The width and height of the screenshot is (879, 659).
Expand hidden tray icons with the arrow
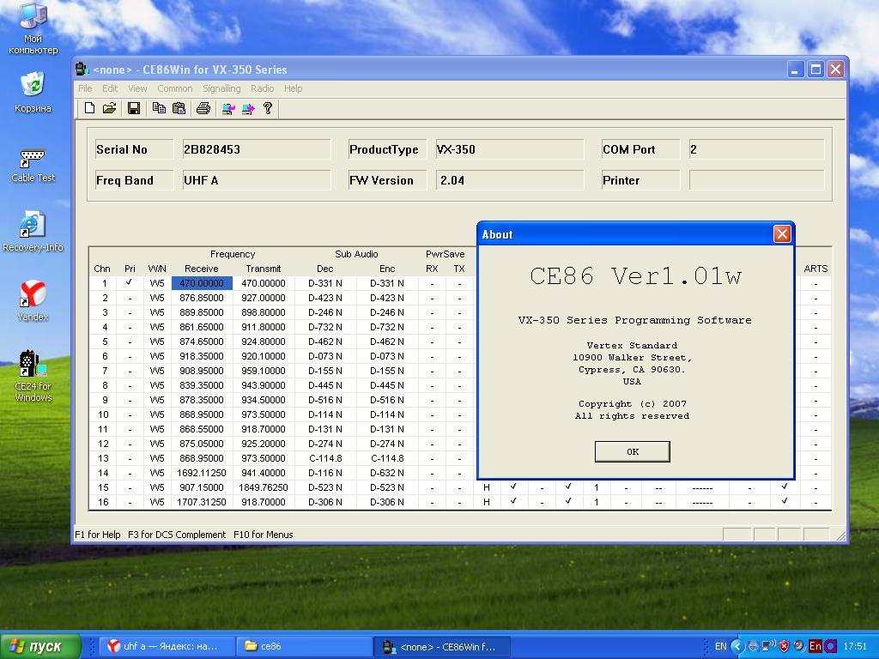tap(737, 647)
